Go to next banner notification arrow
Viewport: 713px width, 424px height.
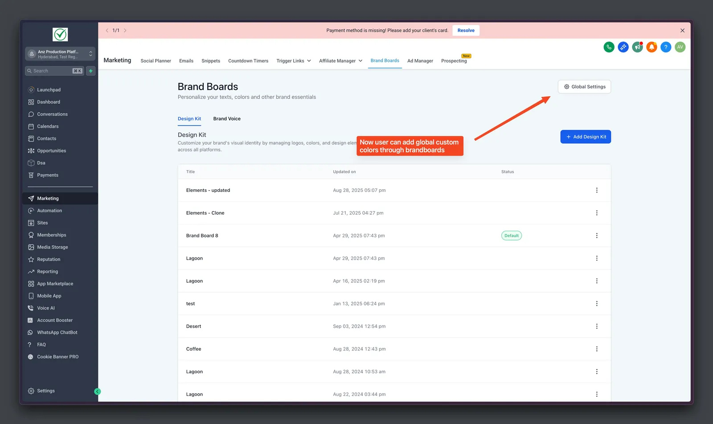coord(125,30)
